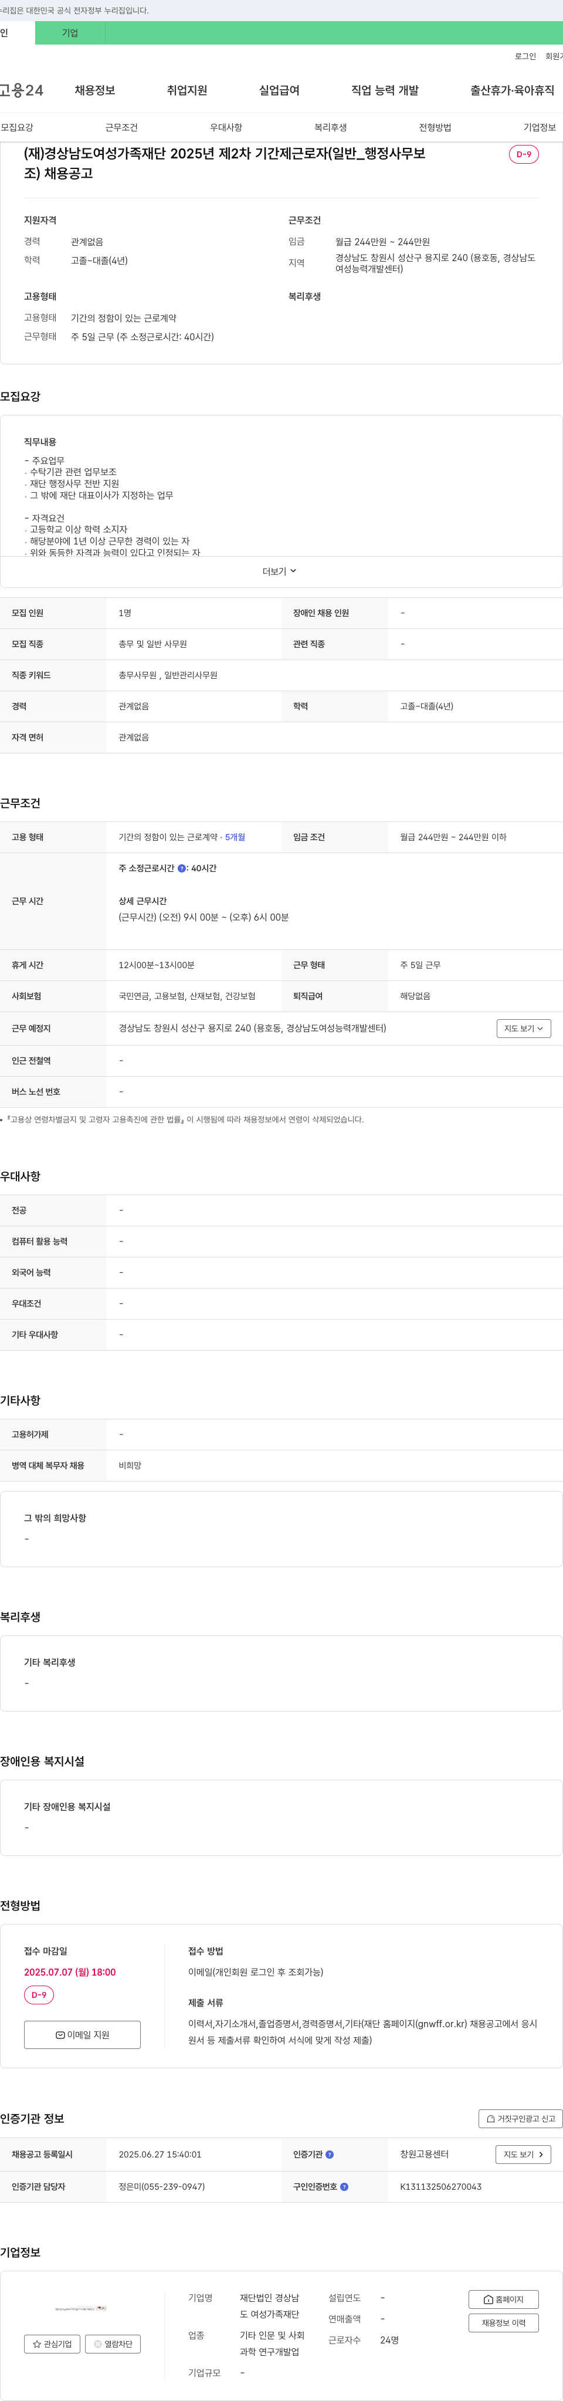Image resolution: width=563 pixels, height=2401 pixels.
Task: Click the info icon beside 구인인증번호
Action: click(x=345, y=2186)
